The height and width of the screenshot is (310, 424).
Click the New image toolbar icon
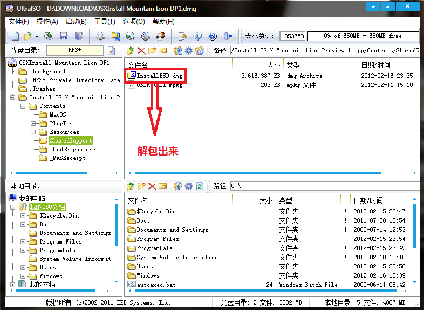coord(15,36)
